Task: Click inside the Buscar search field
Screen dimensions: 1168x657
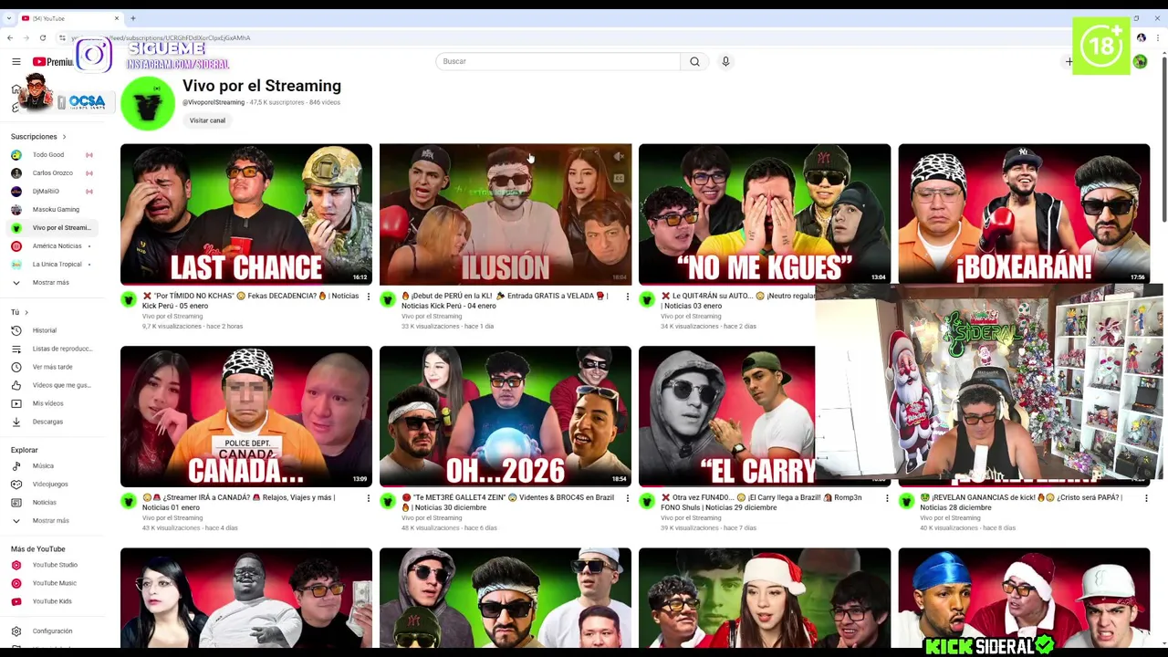Action: point(558,61)
